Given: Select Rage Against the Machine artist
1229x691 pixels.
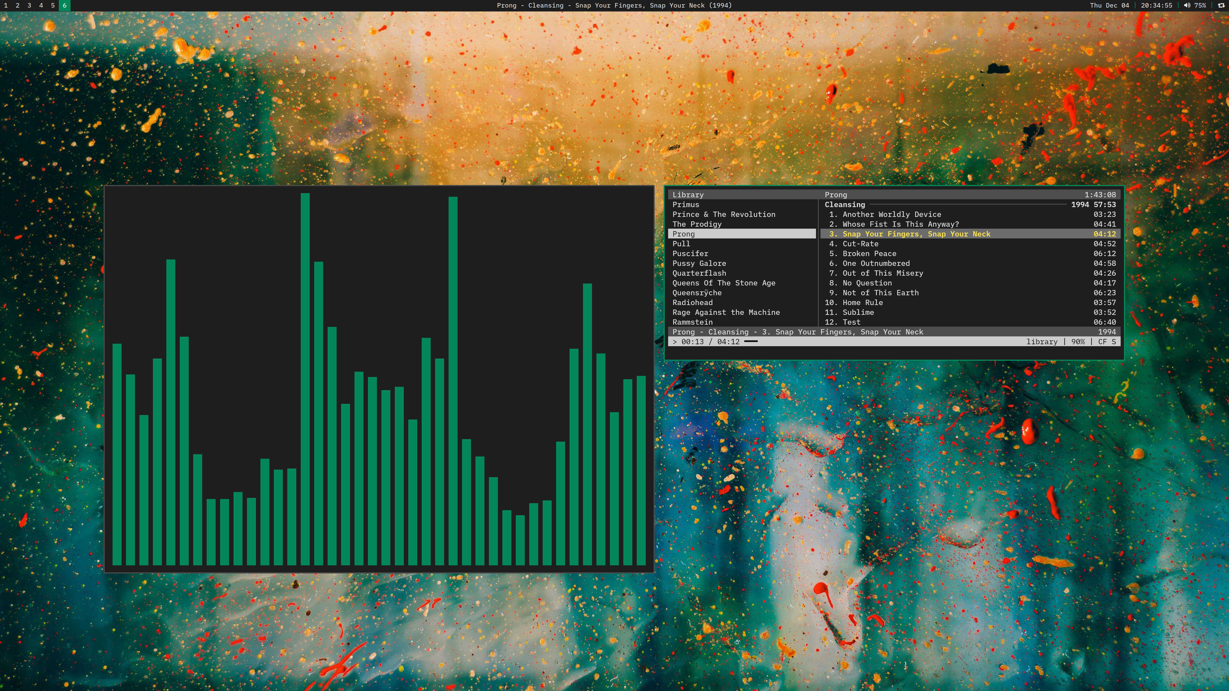Looking at the screenshot, I should click(726, 312).
